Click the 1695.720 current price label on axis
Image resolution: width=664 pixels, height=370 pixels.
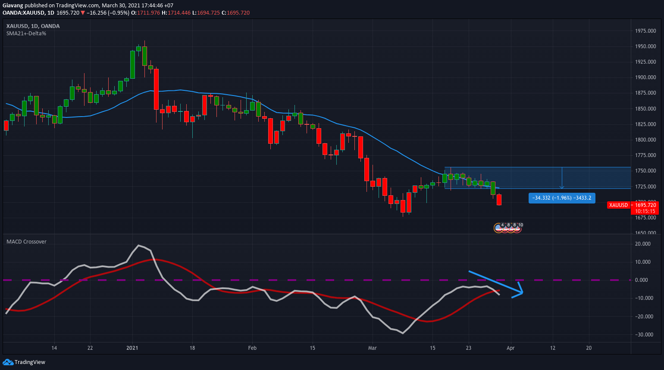click(x=645, y=205)
